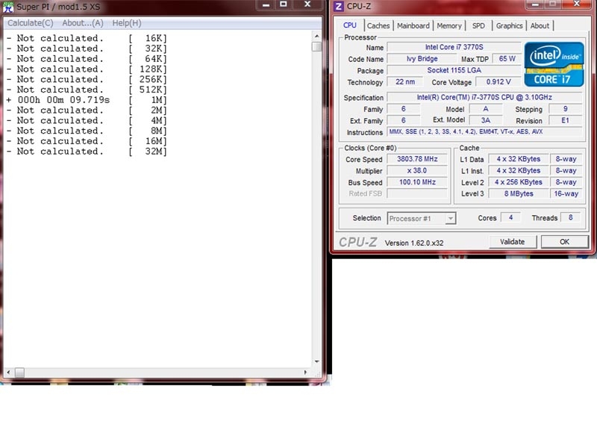This screenshot has height=448, width=597.
Task: Switch to the Mainboard tab in CPU-Z
Action: (x=413, y=26)
